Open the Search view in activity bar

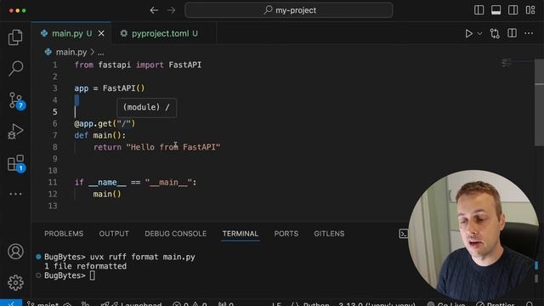coord(15,68)
